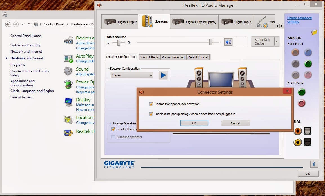The width and height of the screenshot is (325, 196).
Task: Open recent locations dropdown in Control Panel
Action: click(x=23, y=24)
